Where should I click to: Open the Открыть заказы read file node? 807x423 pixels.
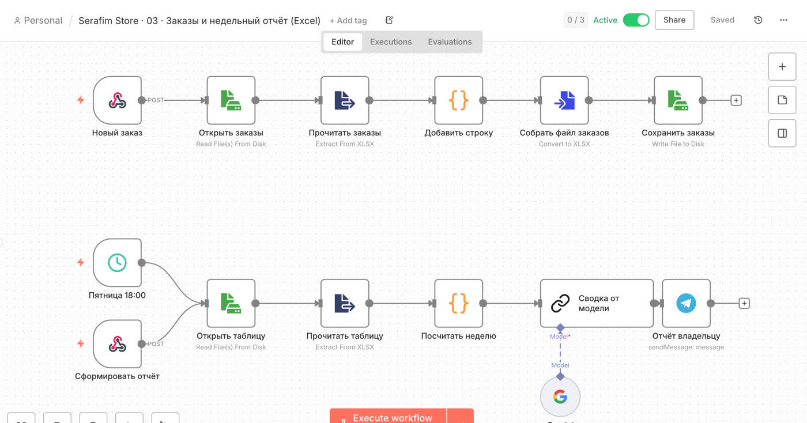[231, 100]
